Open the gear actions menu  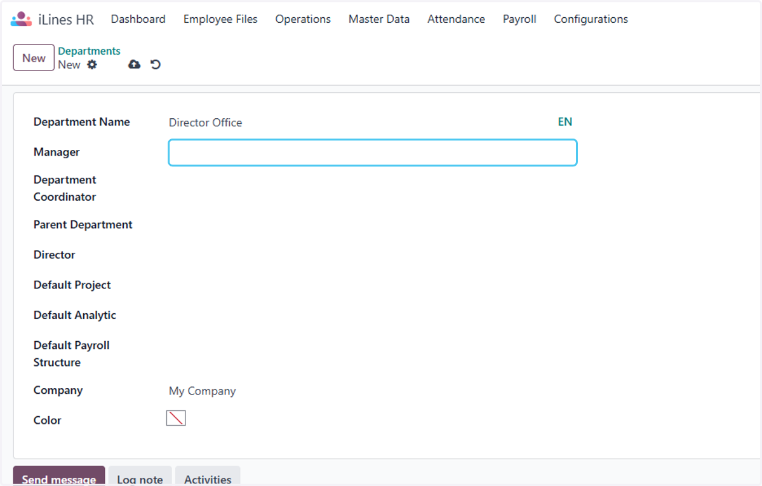(x=92, y=64)
